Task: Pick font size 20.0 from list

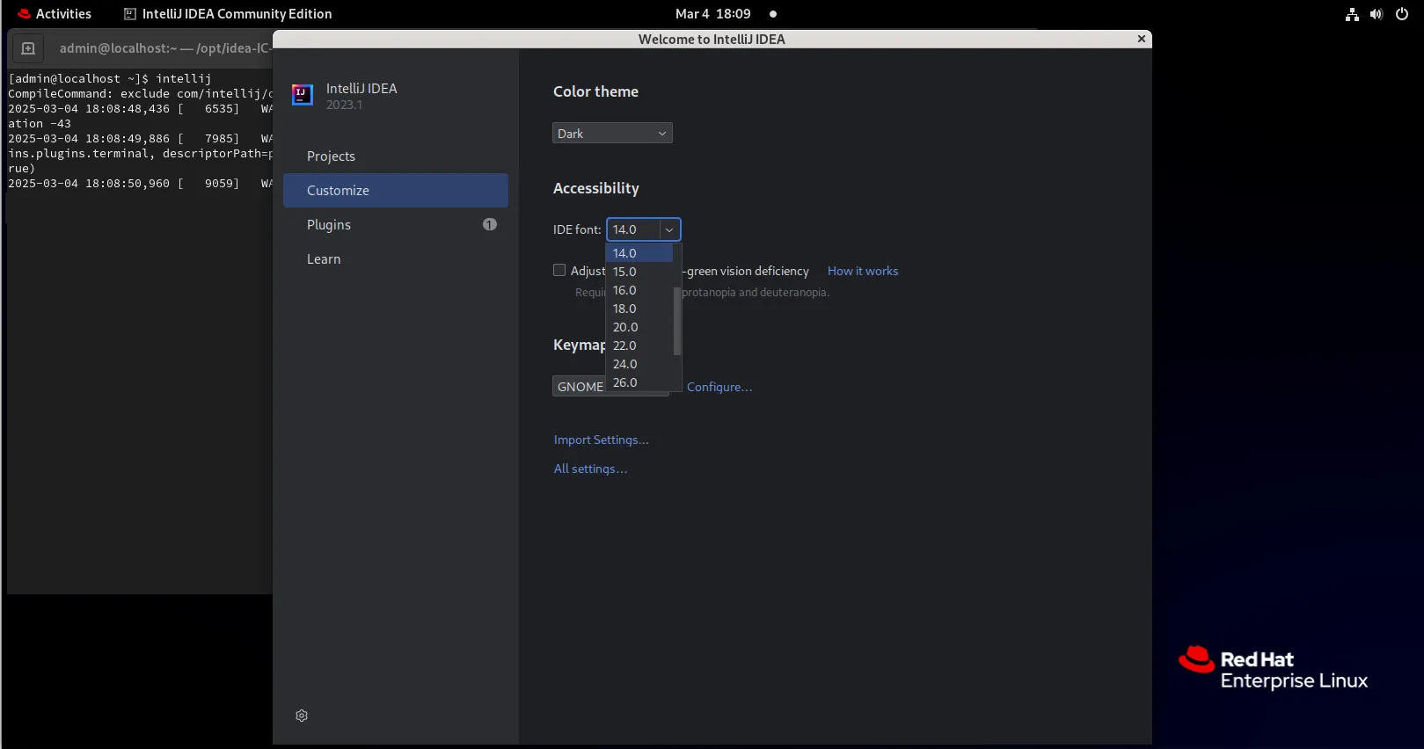Action: 639,327
